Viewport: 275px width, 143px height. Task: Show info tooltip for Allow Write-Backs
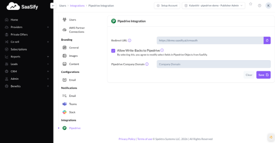coord(162,50)
